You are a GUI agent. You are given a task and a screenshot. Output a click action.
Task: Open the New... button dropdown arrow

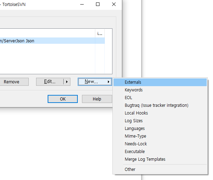pyautogui.click(x=109, y=82)
